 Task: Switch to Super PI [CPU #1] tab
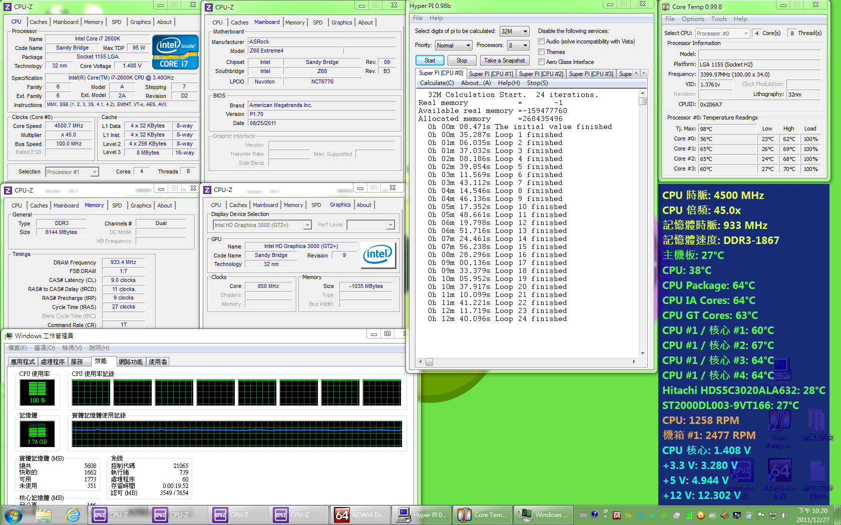[491, 74]
